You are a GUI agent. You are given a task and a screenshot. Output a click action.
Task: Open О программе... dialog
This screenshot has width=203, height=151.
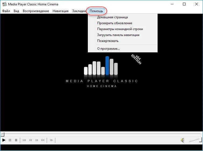coord(123,49)
